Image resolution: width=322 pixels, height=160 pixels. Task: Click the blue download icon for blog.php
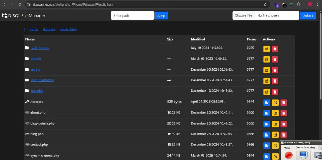pyautogui.click(x=266, y=135)
